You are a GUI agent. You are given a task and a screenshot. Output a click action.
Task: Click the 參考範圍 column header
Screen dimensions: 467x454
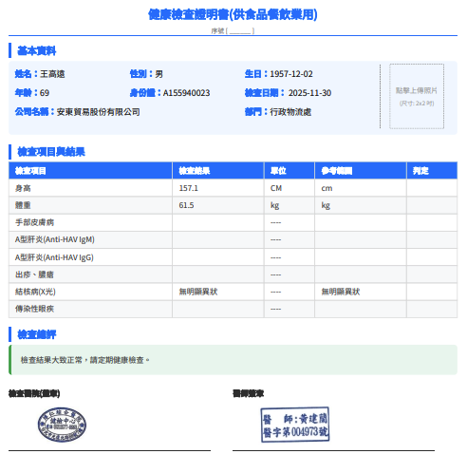[361, 171]
